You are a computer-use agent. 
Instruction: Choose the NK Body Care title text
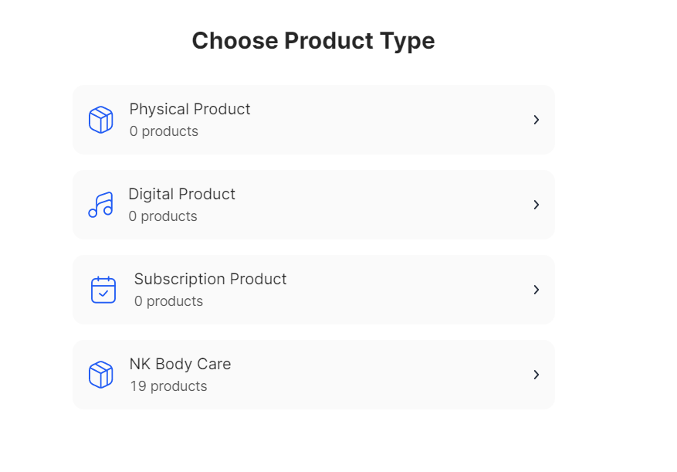[180, 364]
